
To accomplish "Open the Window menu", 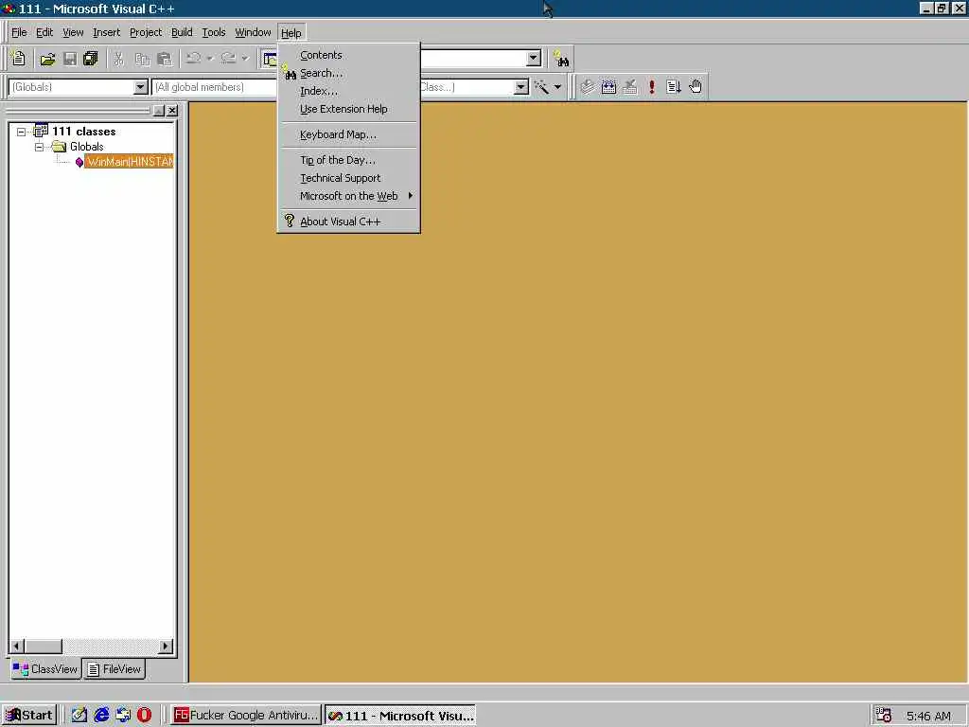I will 253,33.
